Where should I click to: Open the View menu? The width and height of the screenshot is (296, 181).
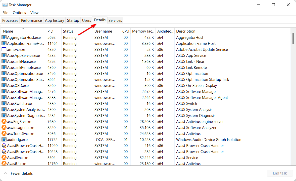coord(34,13)
